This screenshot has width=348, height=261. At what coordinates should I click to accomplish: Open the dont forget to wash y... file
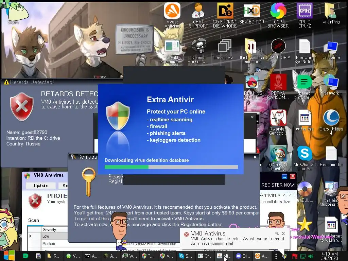331,229
